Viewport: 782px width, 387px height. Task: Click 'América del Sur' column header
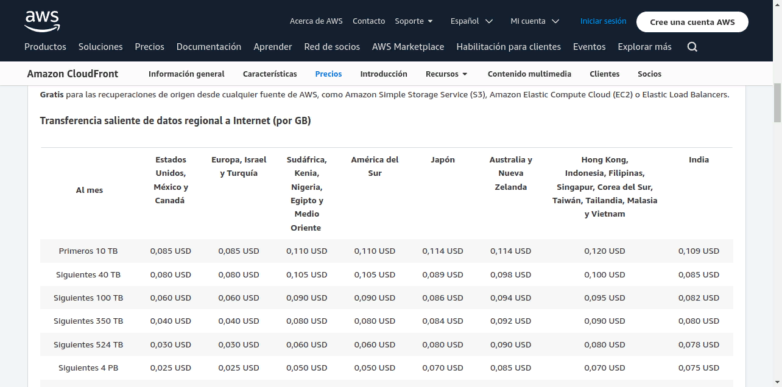[x=375, y=166]
